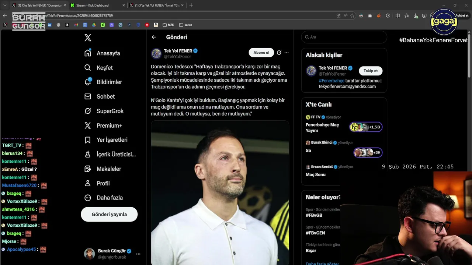Open kalsın bookmarks folder
The image size is (472, 265).
(x=185, y=25)
